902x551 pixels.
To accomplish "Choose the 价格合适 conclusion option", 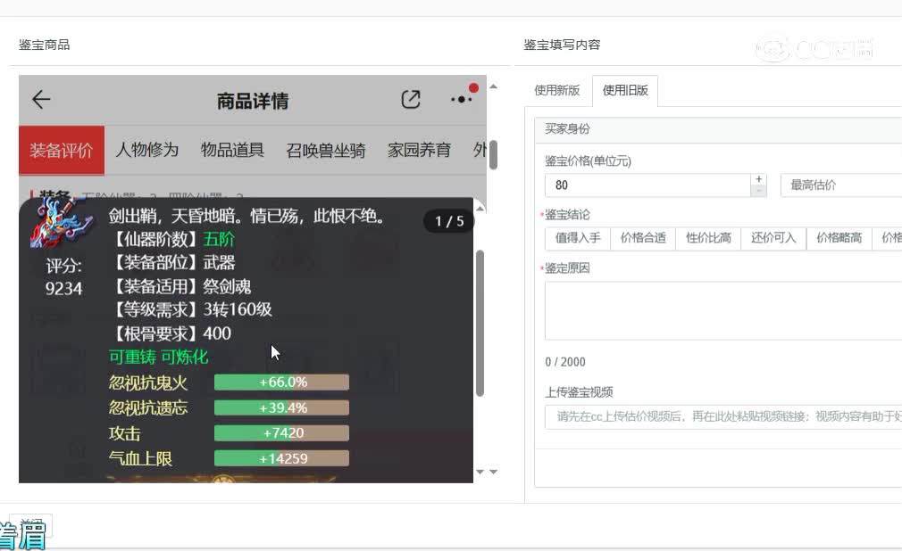I will point(643,238).
